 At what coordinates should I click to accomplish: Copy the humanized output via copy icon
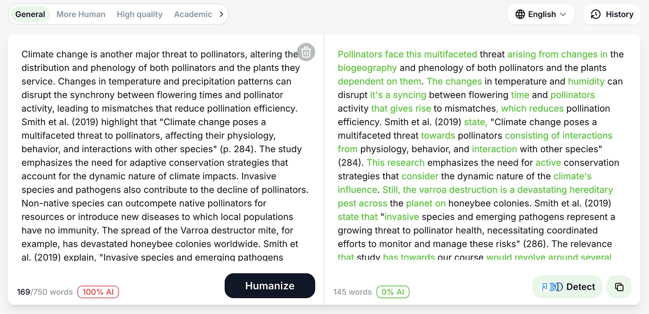point(619,286)
